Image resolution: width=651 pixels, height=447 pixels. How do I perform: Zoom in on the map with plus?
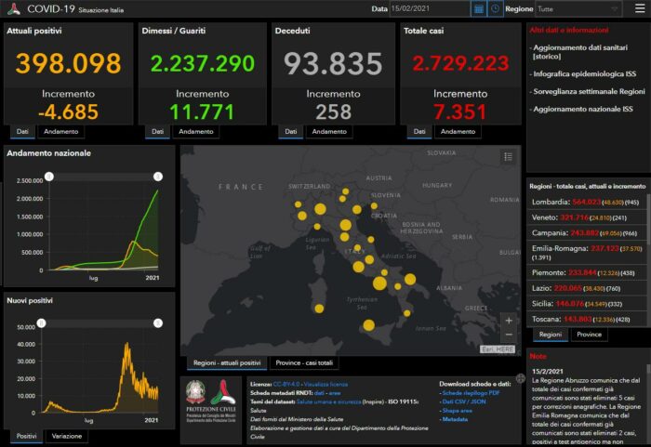pyautogui.click(x=509, y=321)
